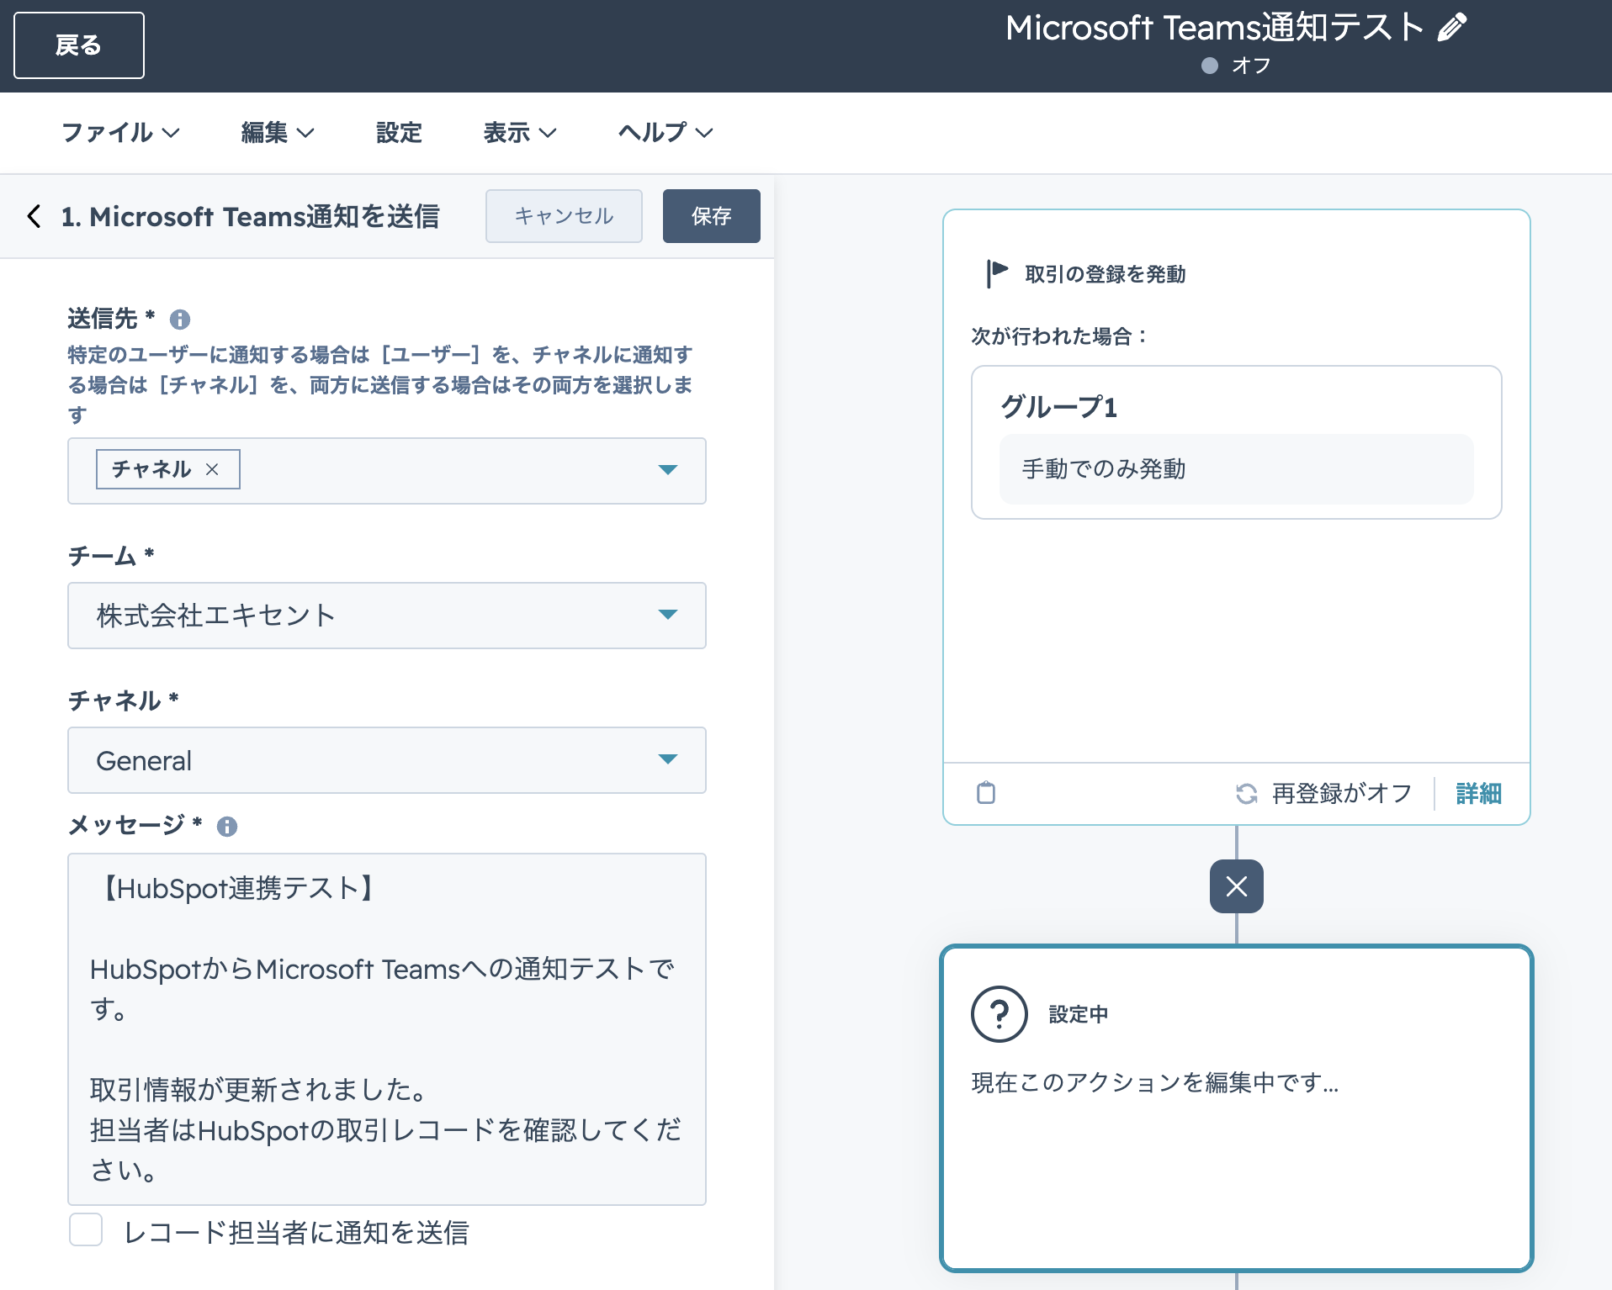Click 取引の登録を発動 trigger heading
Screen dimensions: 1612x1290
point(1106,274)
